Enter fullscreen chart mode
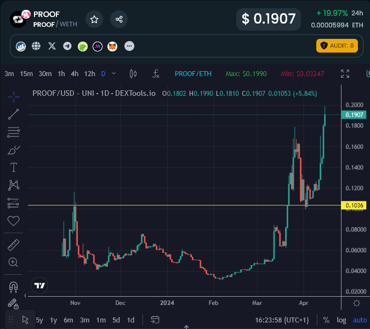The image size is (370, 329). coord(345,73)
